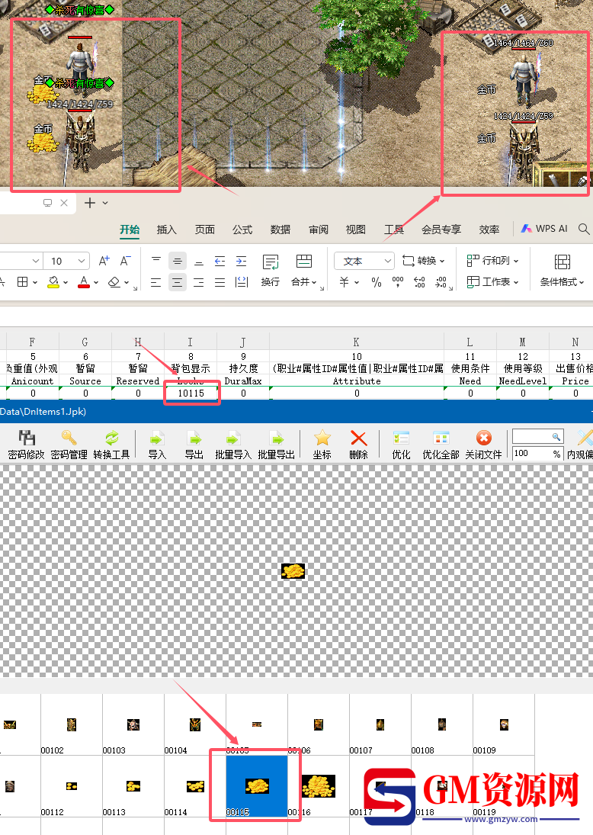
Task: Increase indent in WPS ribbon
Action: click(x=241, y=260)
